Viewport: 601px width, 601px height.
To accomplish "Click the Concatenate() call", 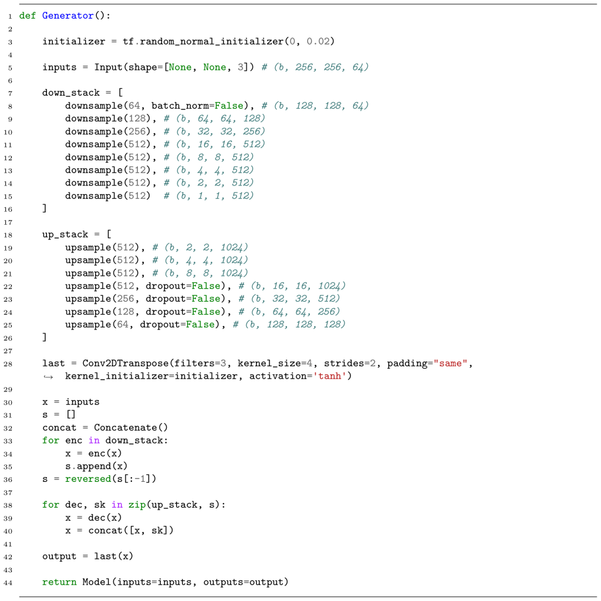I will [131, 428].
